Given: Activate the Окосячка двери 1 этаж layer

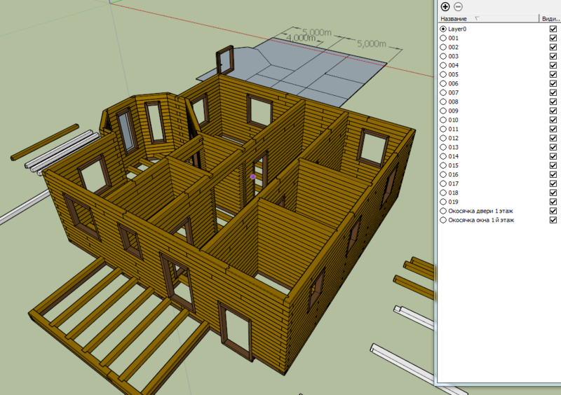Looking at the screenshot, I should pyautogui.click(x=443, y=211).
